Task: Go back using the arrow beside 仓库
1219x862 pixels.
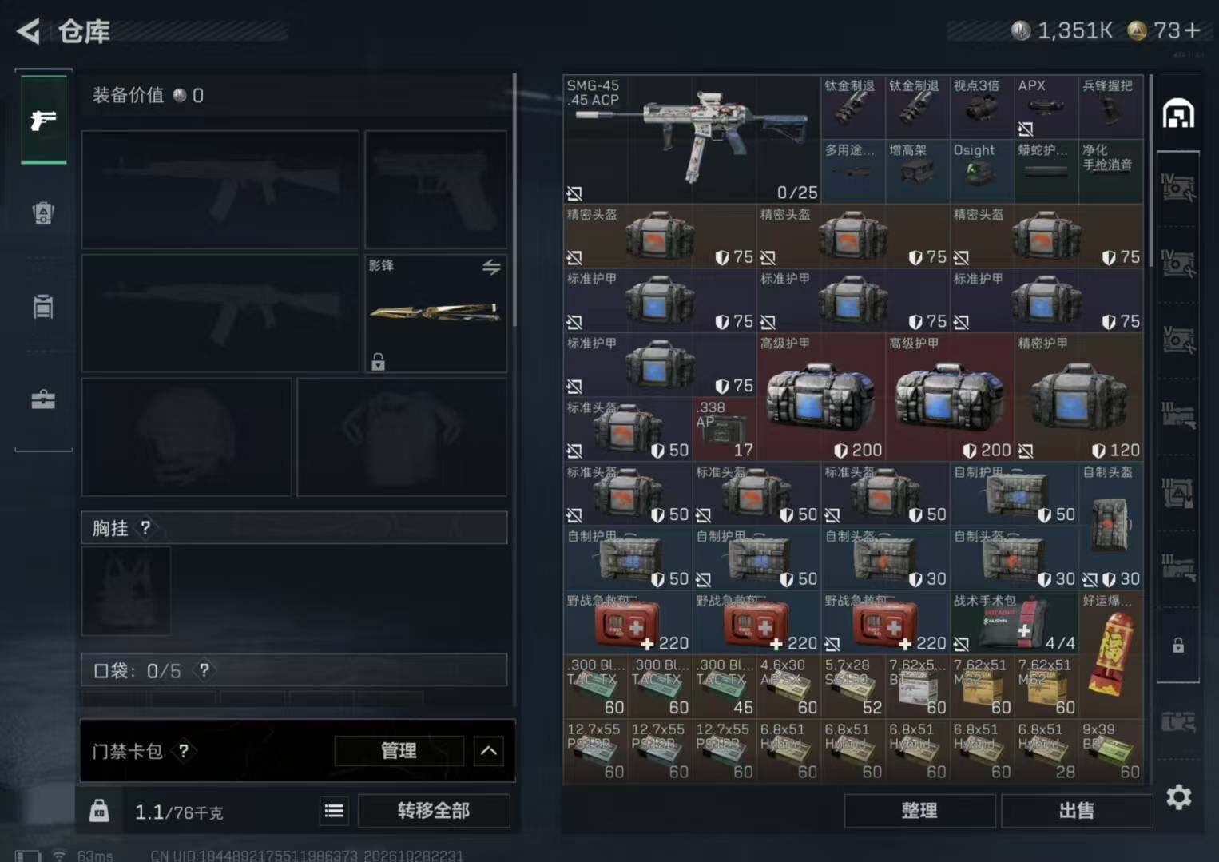Action: click(x=28, y=31)
